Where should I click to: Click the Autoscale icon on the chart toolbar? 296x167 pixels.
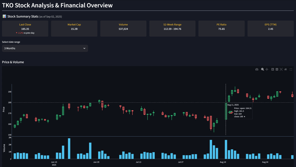(x=281, y=69)
